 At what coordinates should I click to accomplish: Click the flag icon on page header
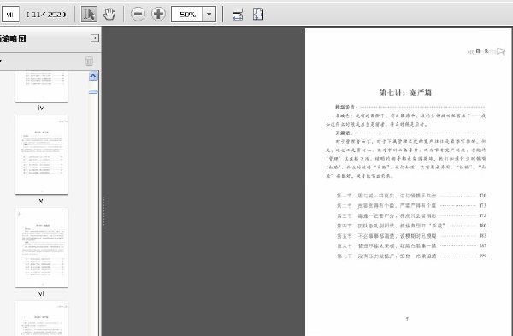point(501,51)
